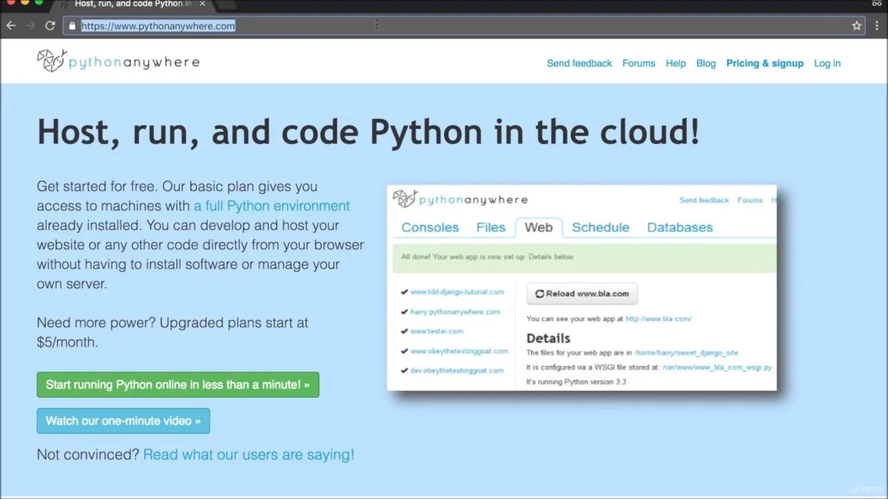Click http://www.bla.com/ link in preview
The height and width of the screenshot is (499, 888).
pos(658,319)
